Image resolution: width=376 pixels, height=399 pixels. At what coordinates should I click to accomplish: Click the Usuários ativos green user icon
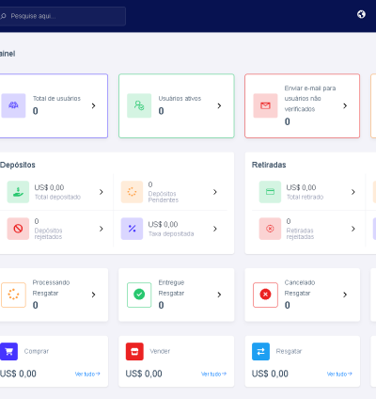[139, 105]
